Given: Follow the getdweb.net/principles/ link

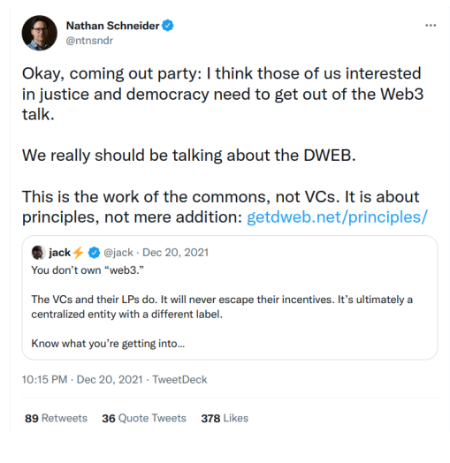Looking at the screenshot, I should pos(337,217).
